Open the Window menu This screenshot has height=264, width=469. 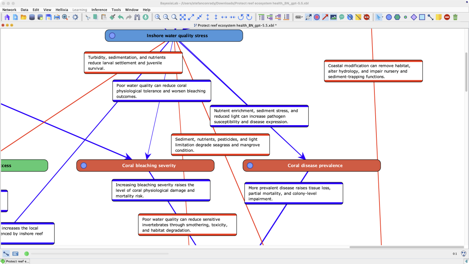click(132, 10)
